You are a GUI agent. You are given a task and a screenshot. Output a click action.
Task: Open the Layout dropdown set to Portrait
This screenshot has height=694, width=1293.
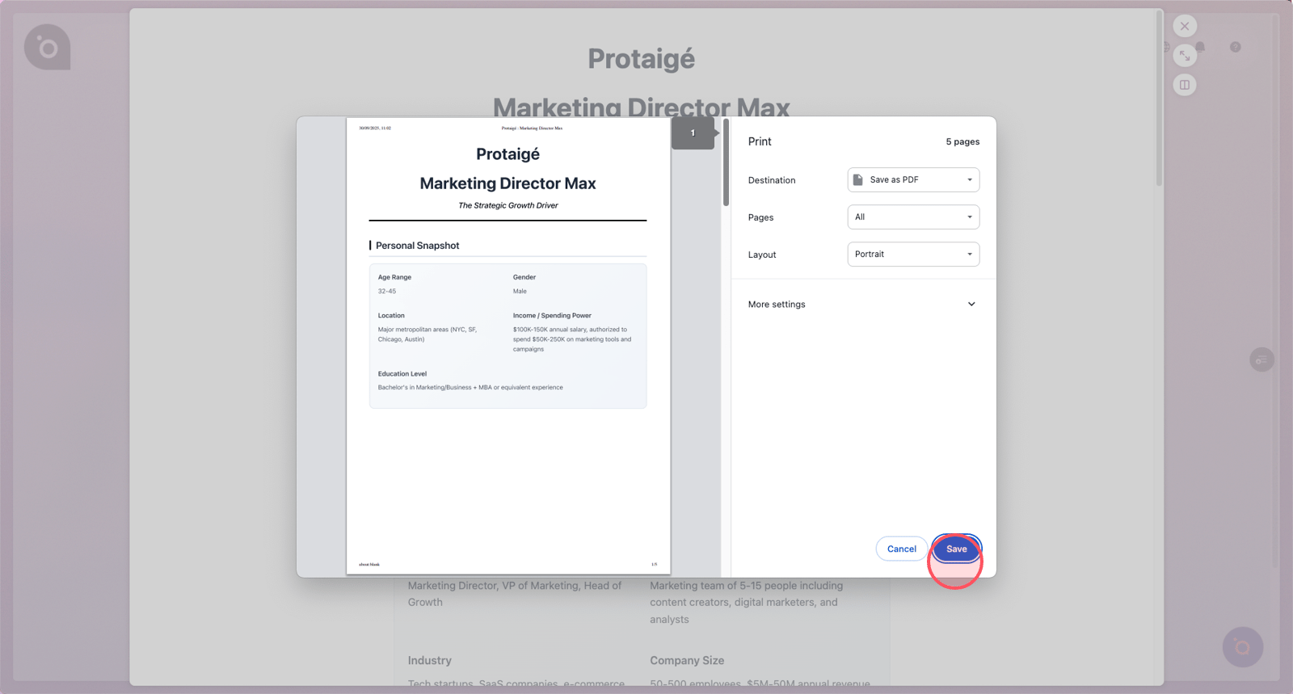pos(913,254)
